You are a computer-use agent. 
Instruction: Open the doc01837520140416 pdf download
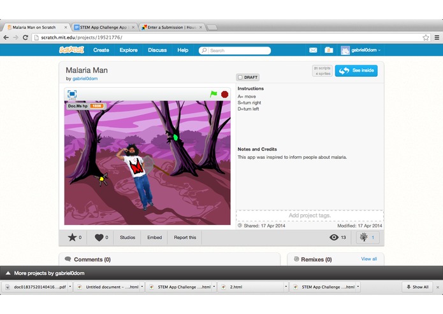(x=36, y=287)
